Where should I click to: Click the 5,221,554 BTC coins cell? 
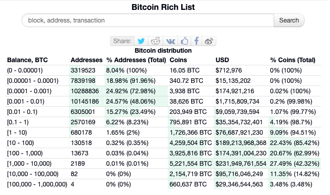190,163
